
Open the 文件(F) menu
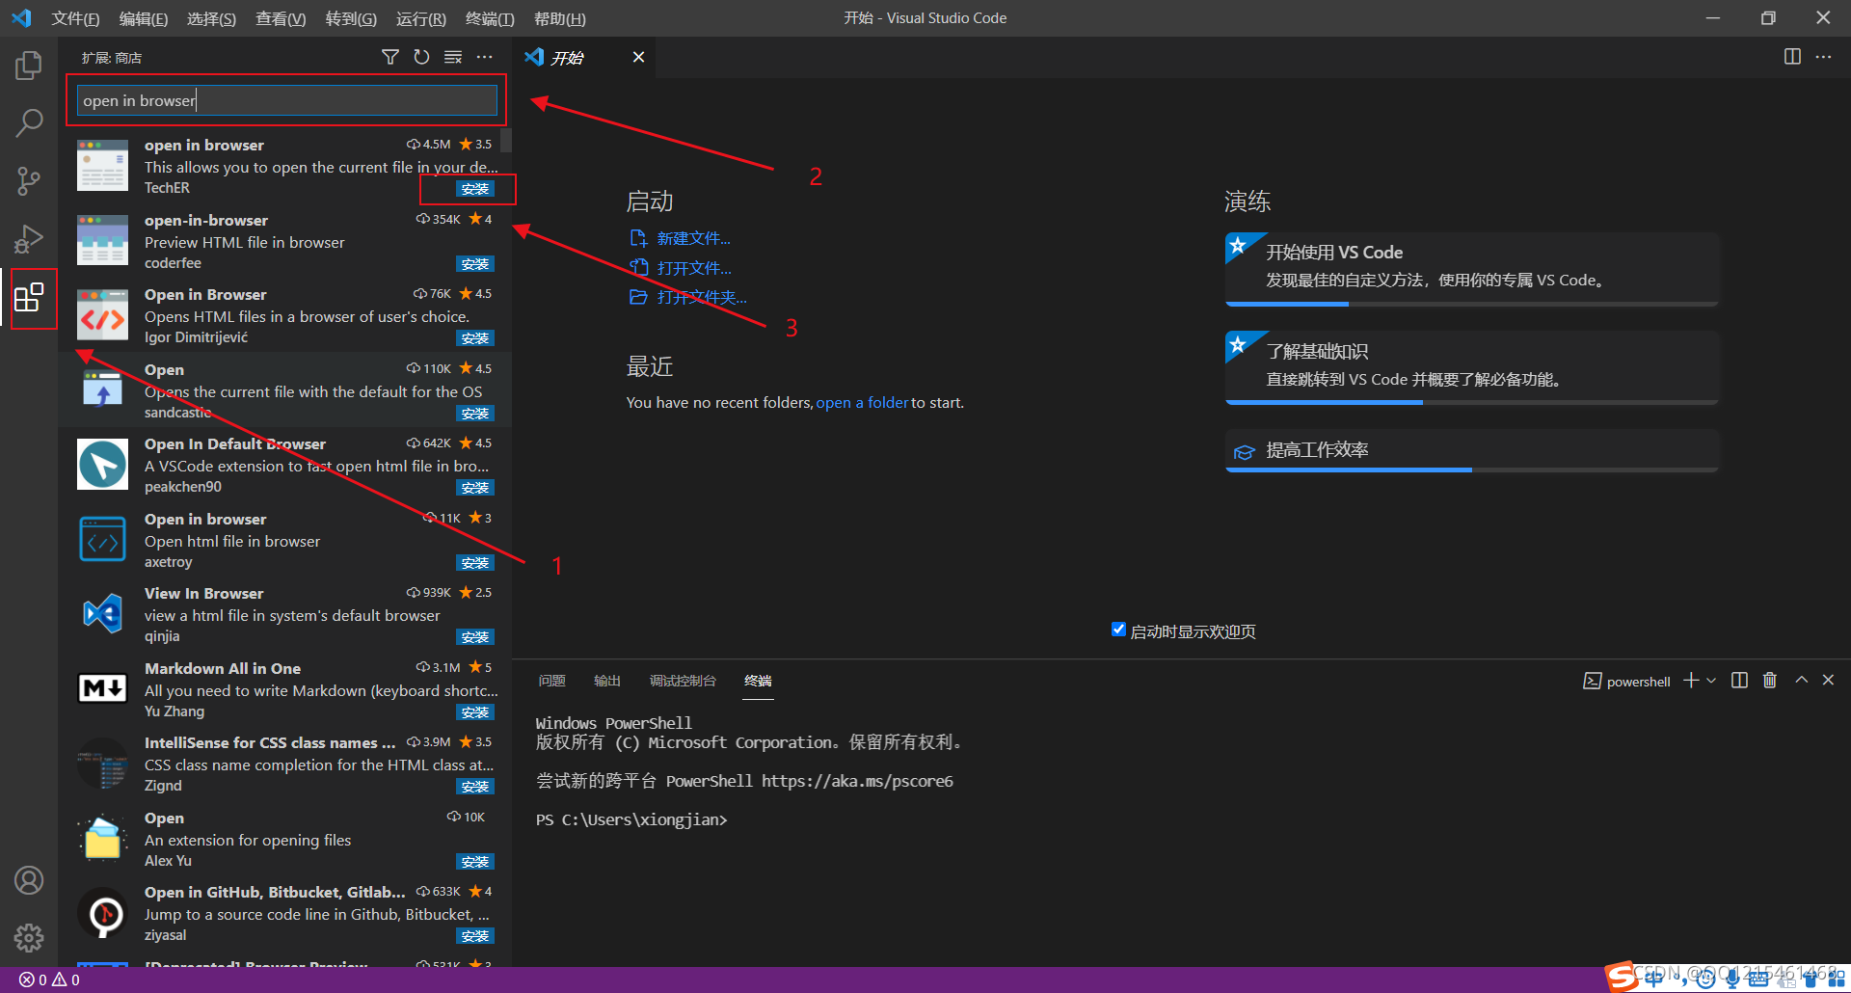point(75,18)
